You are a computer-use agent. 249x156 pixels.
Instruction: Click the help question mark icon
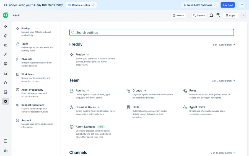[x=218, y=16]
